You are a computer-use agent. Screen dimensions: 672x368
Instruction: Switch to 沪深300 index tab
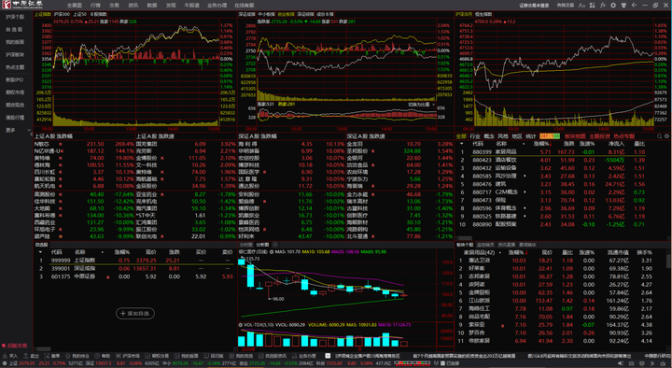point(62,14)
